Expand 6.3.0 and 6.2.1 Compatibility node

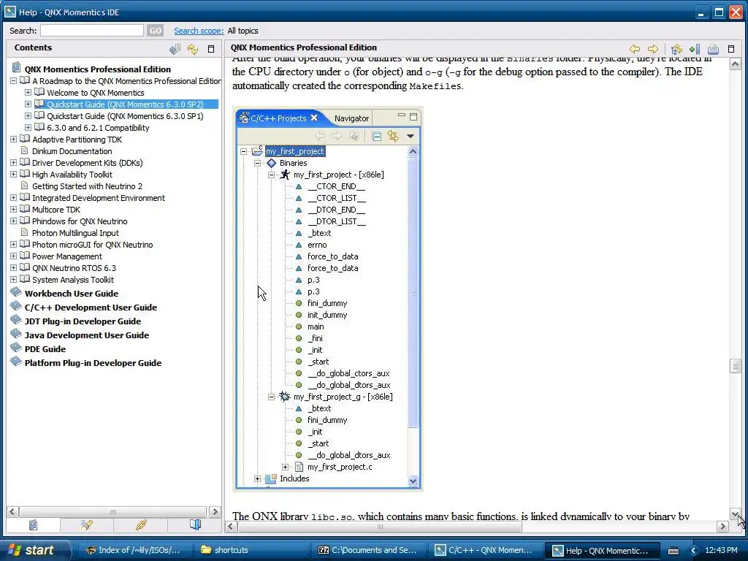28,127
